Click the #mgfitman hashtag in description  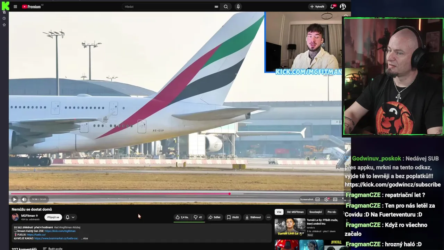point(65,227)
